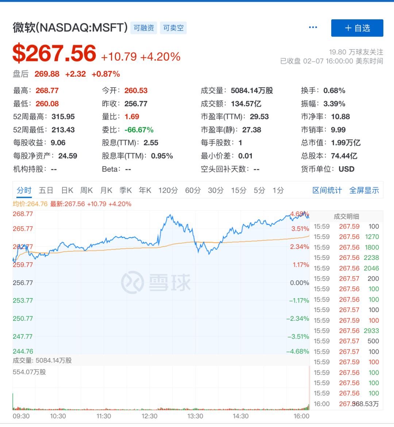
Task: Click the 256.77 baseline price axis label
Action: (x=23, y=283)
